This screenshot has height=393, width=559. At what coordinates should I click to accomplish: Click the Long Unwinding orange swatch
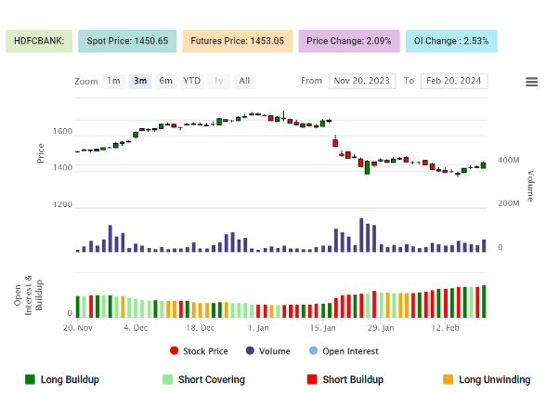[448, 379]
